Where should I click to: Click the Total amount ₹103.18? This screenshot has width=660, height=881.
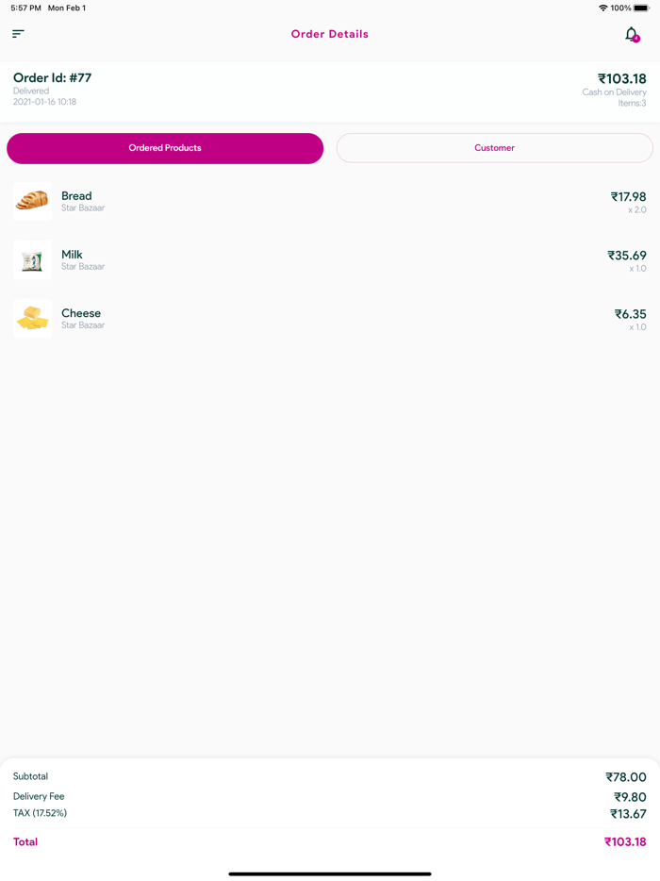pos(625,841)
